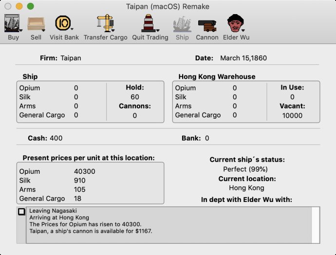Click the grayed-out Ship icon
Viewport: 336px width, 255px height.
click(182, 24)
